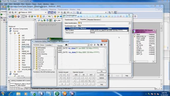Open the 100% zoom dropdown in toolbar

click(71, 13)
